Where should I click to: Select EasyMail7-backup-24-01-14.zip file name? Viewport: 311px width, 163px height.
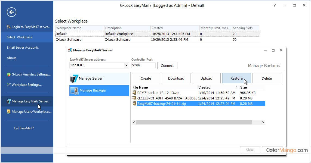coord(162,104)
